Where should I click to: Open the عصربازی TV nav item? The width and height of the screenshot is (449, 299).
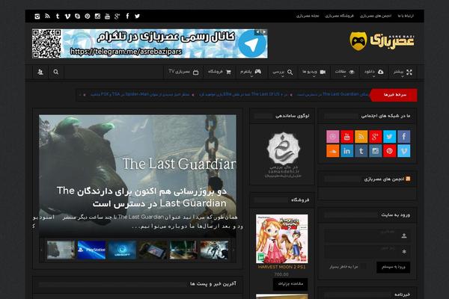(183, 72)
